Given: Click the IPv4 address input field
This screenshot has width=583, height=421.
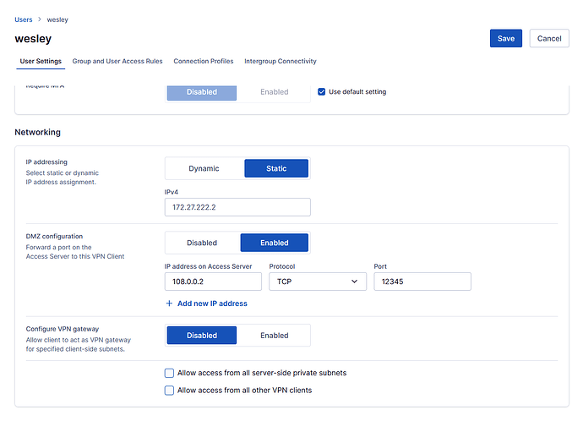Looking at the screenshot, I should (237, 207).
